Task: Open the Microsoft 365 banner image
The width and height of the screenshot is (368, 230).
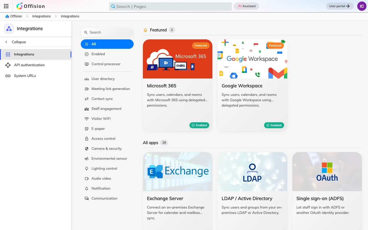Action: pos(178,59)
